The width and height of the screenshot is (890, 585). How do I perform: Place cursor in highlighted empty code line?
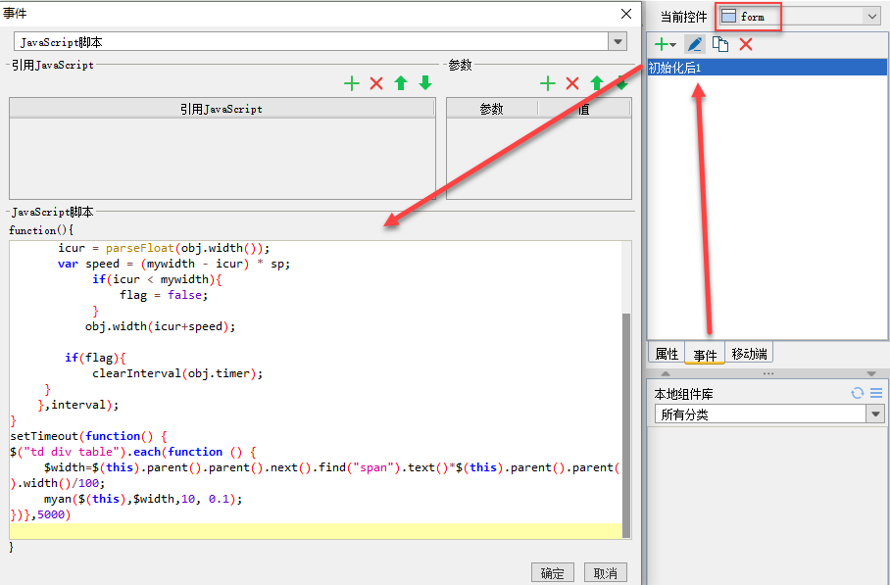(316, 530)
